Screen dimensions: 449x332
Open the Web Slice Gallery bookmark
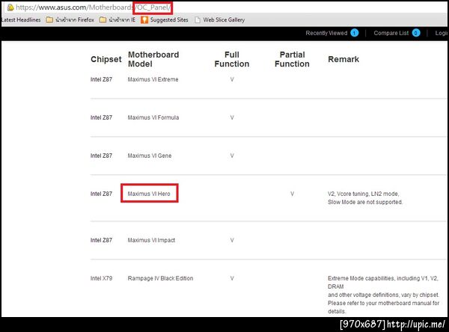click(219, 19)
